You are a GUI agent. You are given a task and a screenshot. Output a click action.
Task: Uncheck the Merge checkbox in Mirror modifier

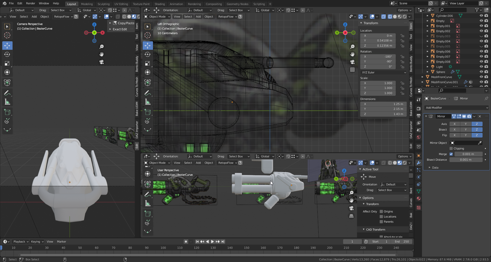(x=451, y=154)
